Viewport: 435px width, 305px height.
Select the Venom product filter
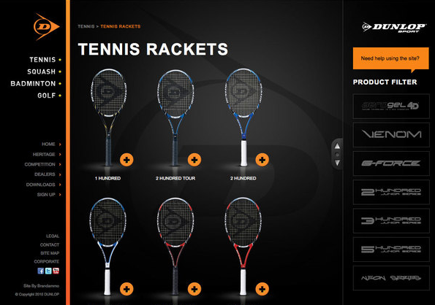coord(391,135)
